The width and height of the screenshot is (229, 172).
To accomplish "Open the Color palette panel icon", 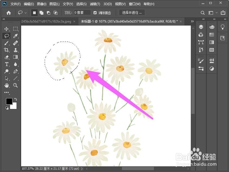I will [x=212, y=27].
